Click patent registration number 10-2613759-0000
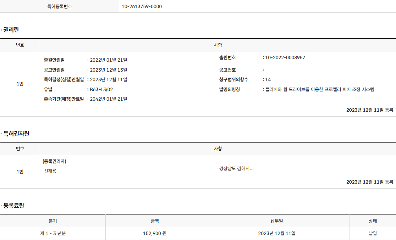The height and width of the screenshot is (240, 396). 142,6
